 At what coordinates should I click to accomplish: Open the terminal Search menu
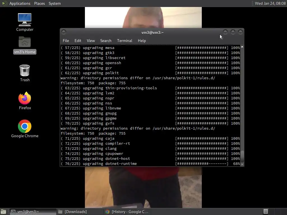click(106, 41)
